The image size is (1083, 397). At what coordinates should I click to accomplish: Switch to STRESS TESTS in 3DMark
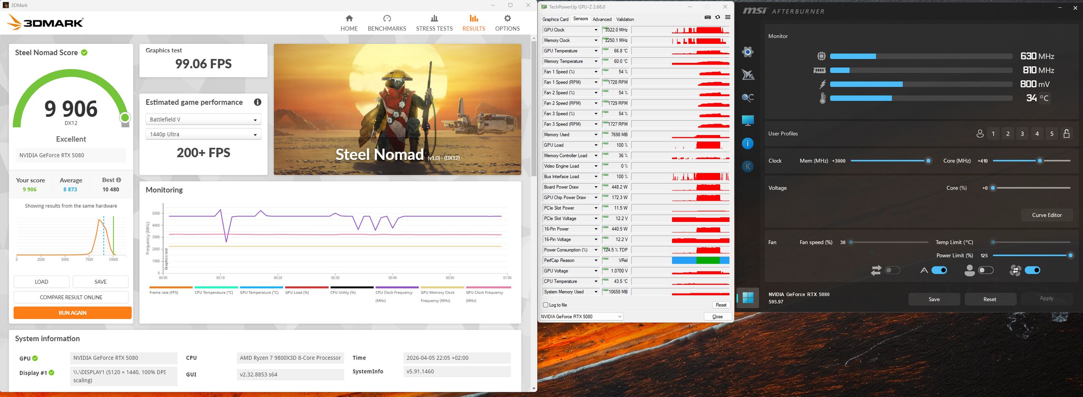tap(434, 23)
